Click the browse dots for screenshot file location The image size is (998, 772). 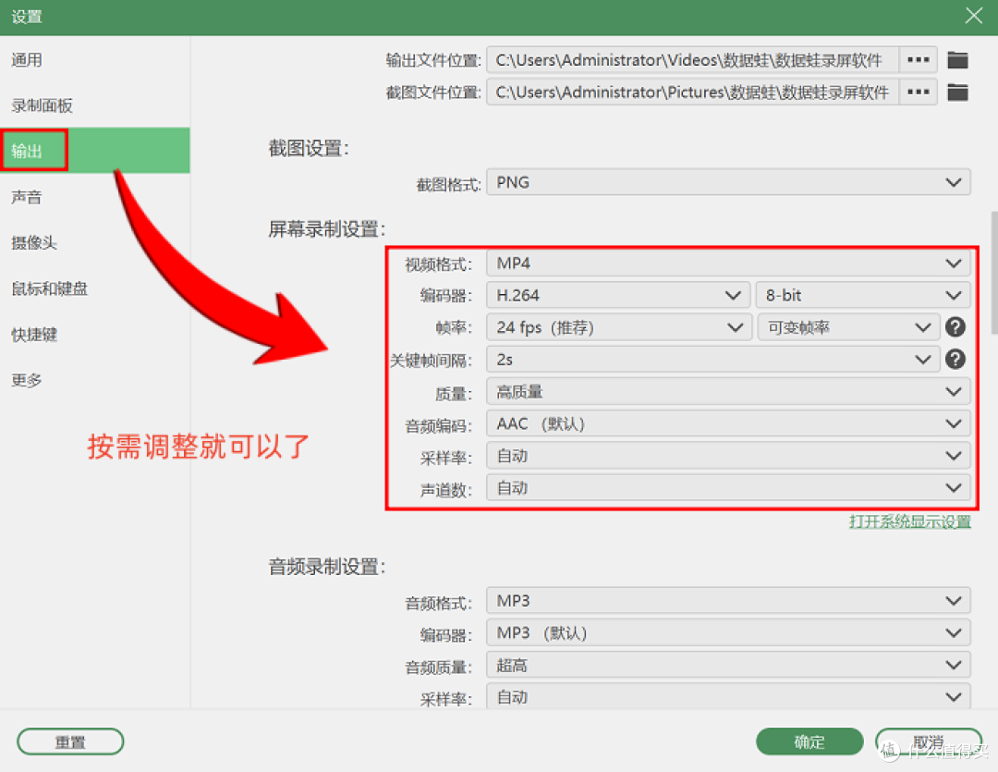point(918,92)
